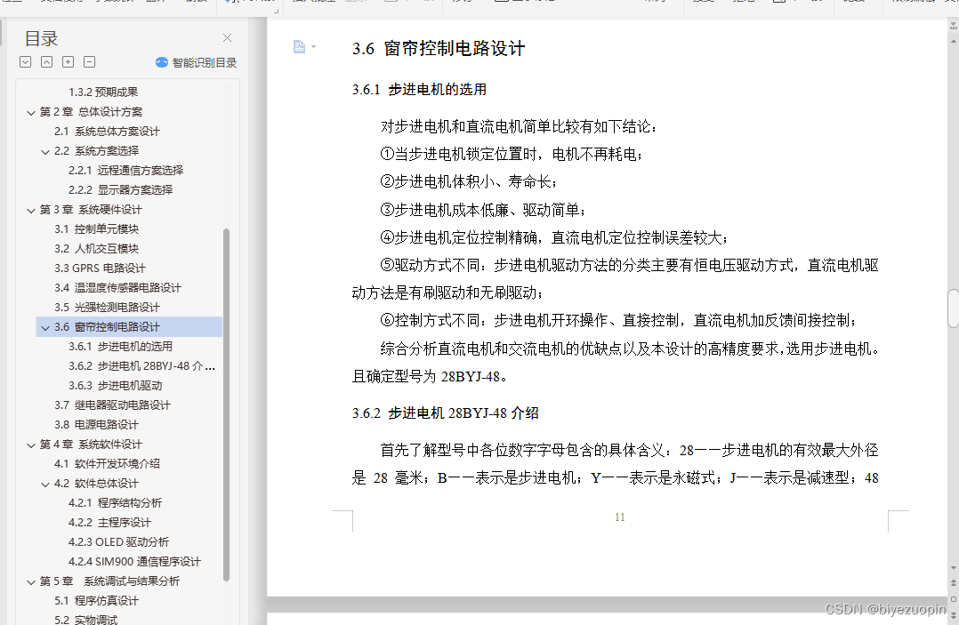Jump to 5.1 程序仿真设计

coord(97,601)
